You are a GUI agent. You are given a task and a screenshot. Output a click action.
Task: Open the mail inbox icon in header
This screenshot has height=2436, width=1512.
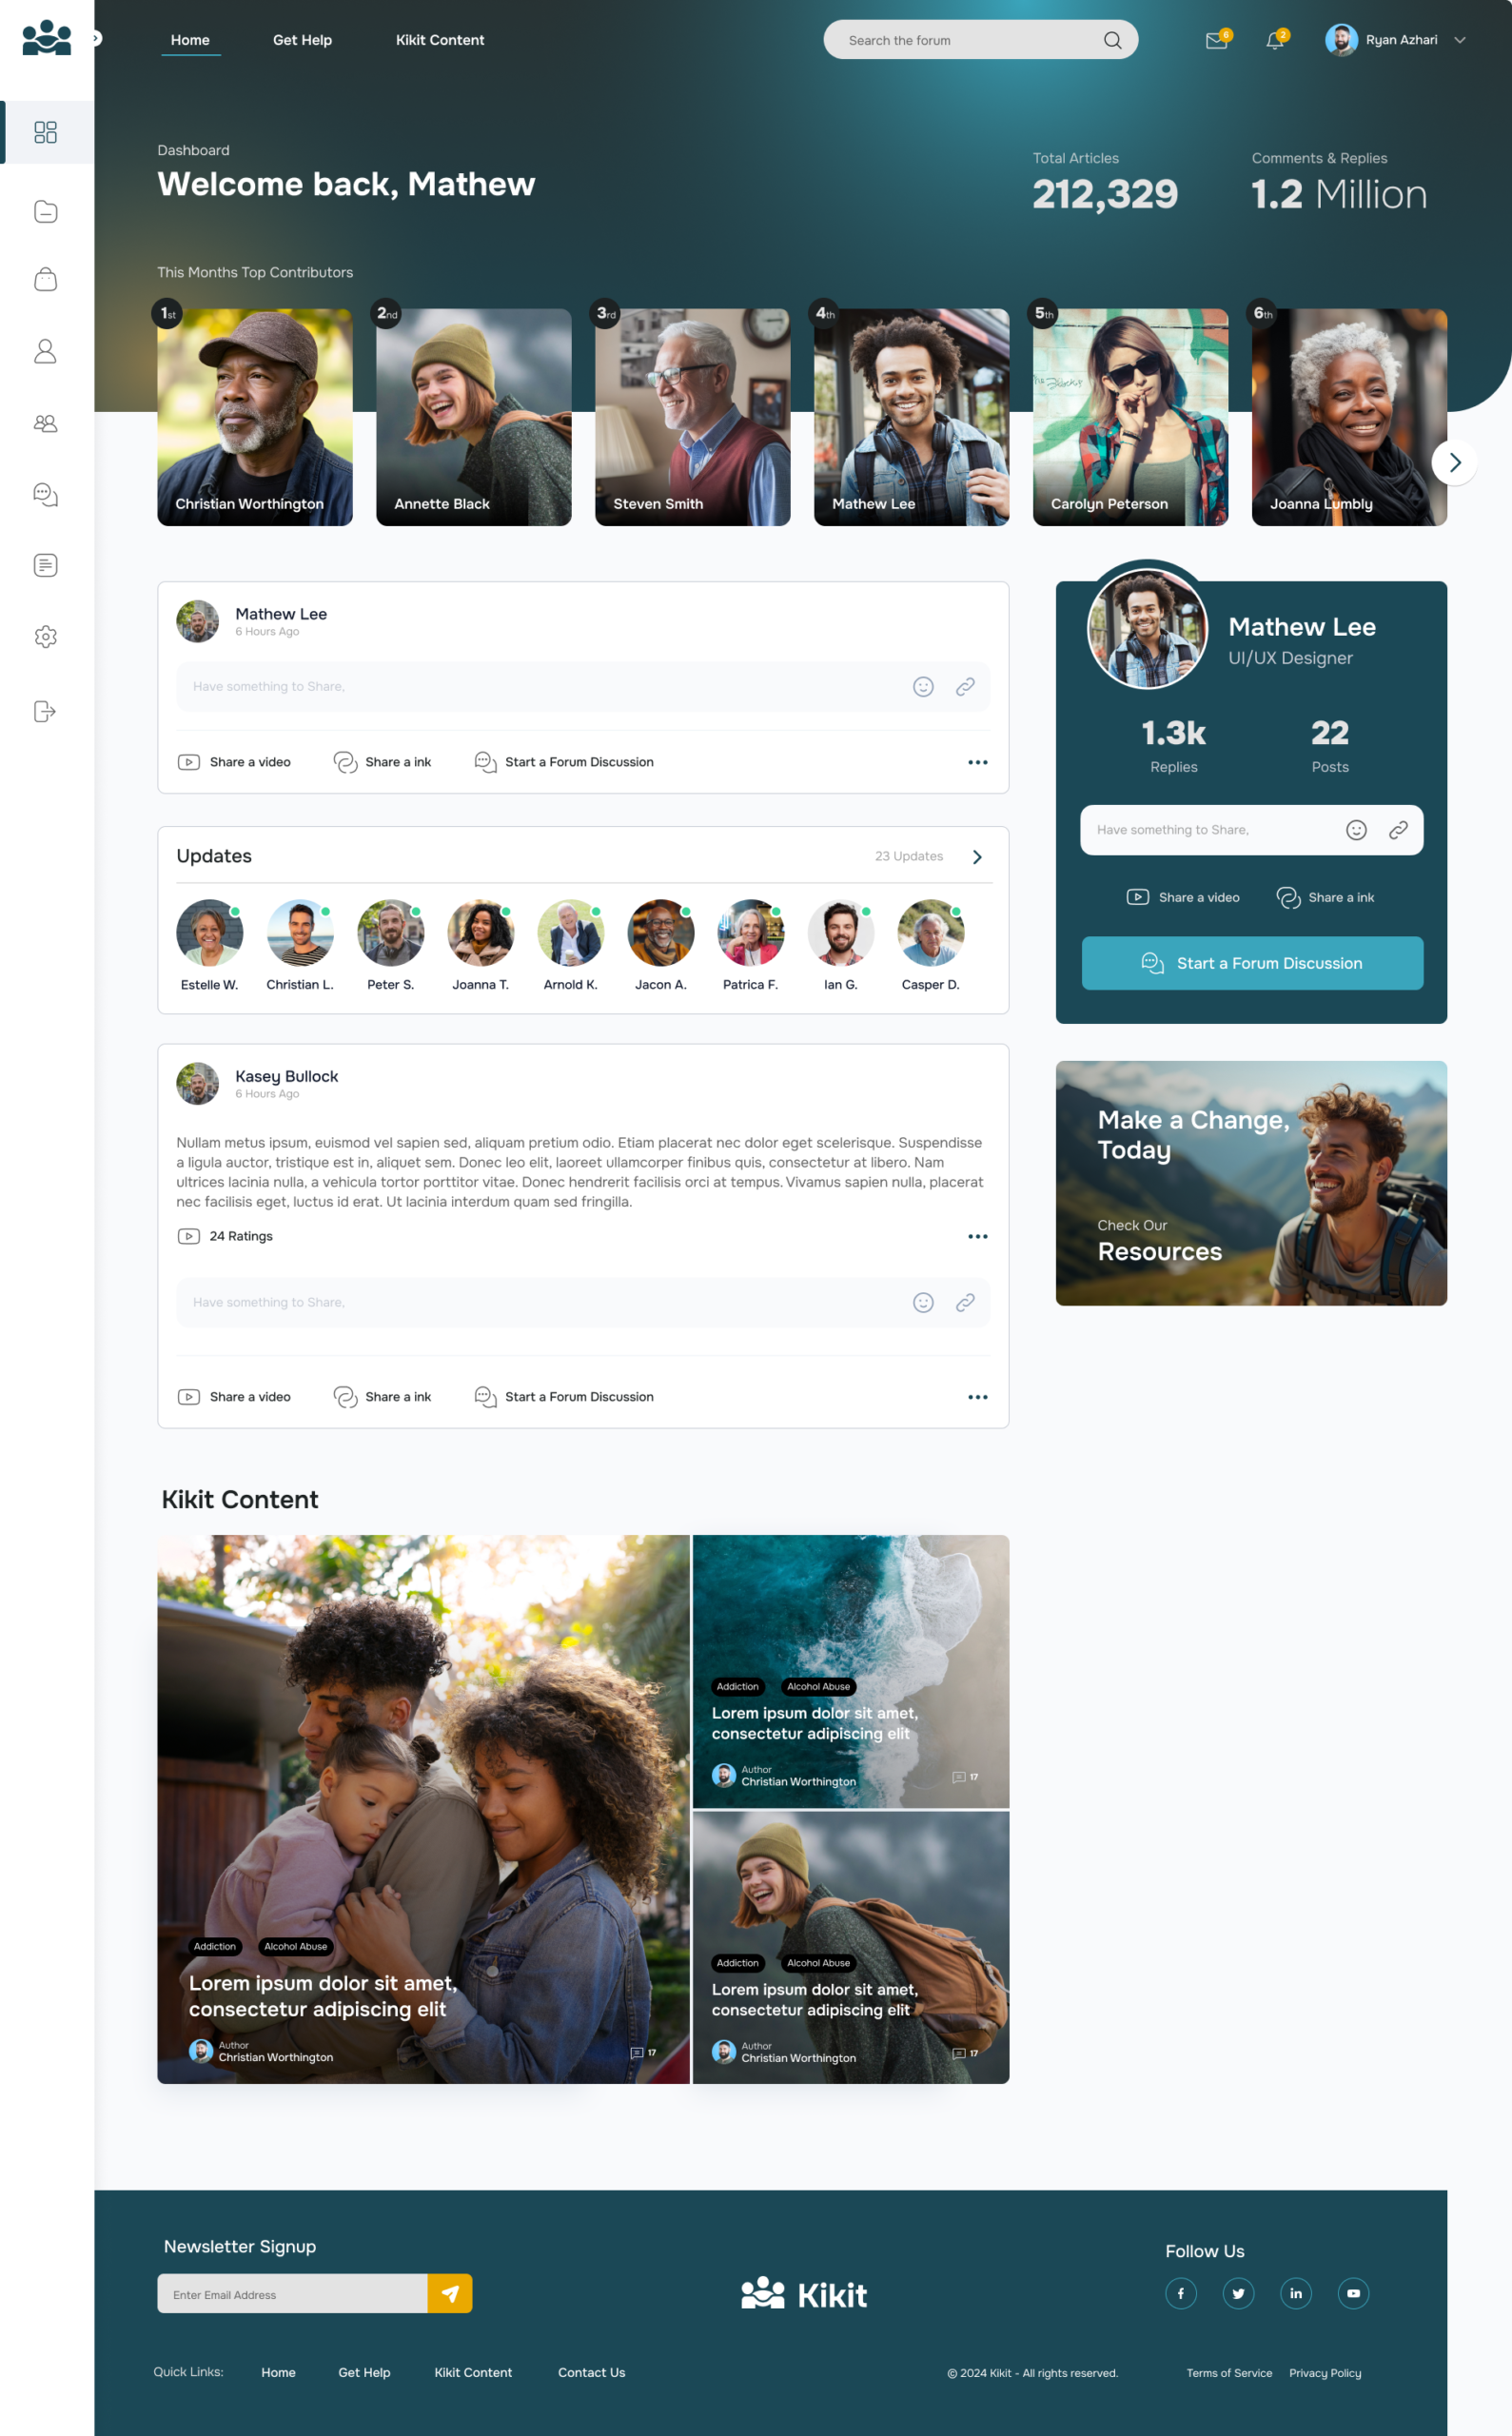click(1215, 41)
